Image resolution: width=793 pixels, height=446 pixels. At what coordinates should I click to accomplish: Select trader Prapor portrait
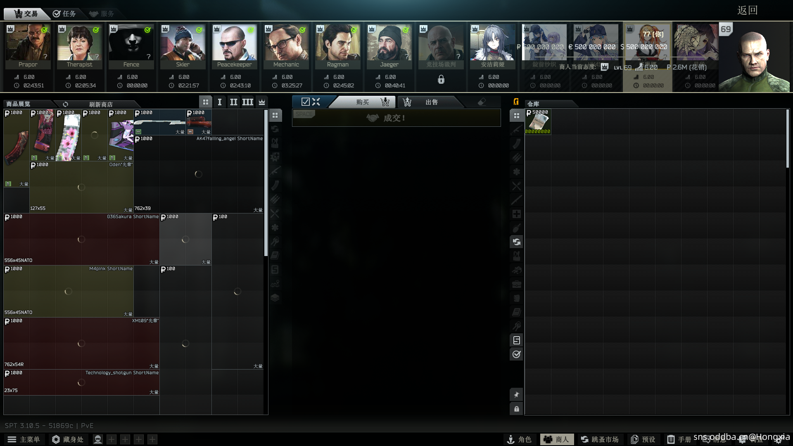(28, 46)
